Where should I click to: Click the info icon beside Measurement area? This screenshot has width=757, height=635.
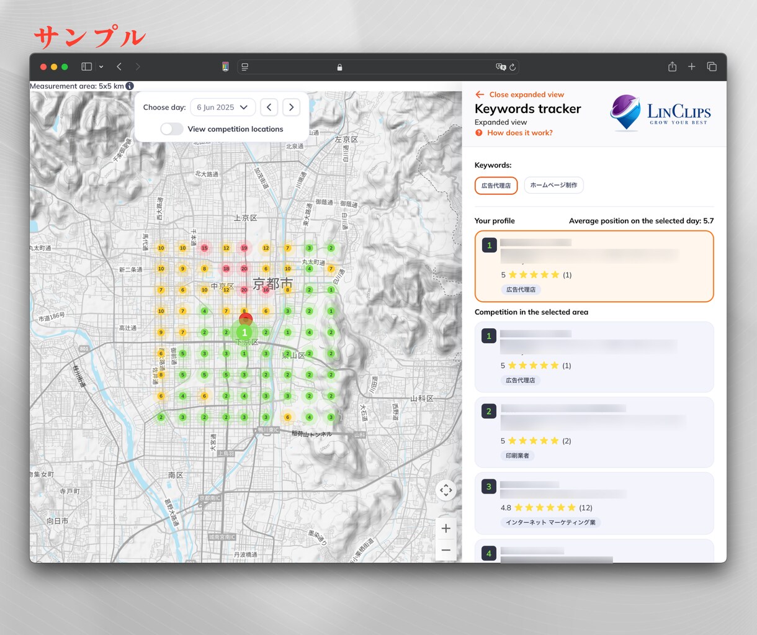[x=130, y=86]
